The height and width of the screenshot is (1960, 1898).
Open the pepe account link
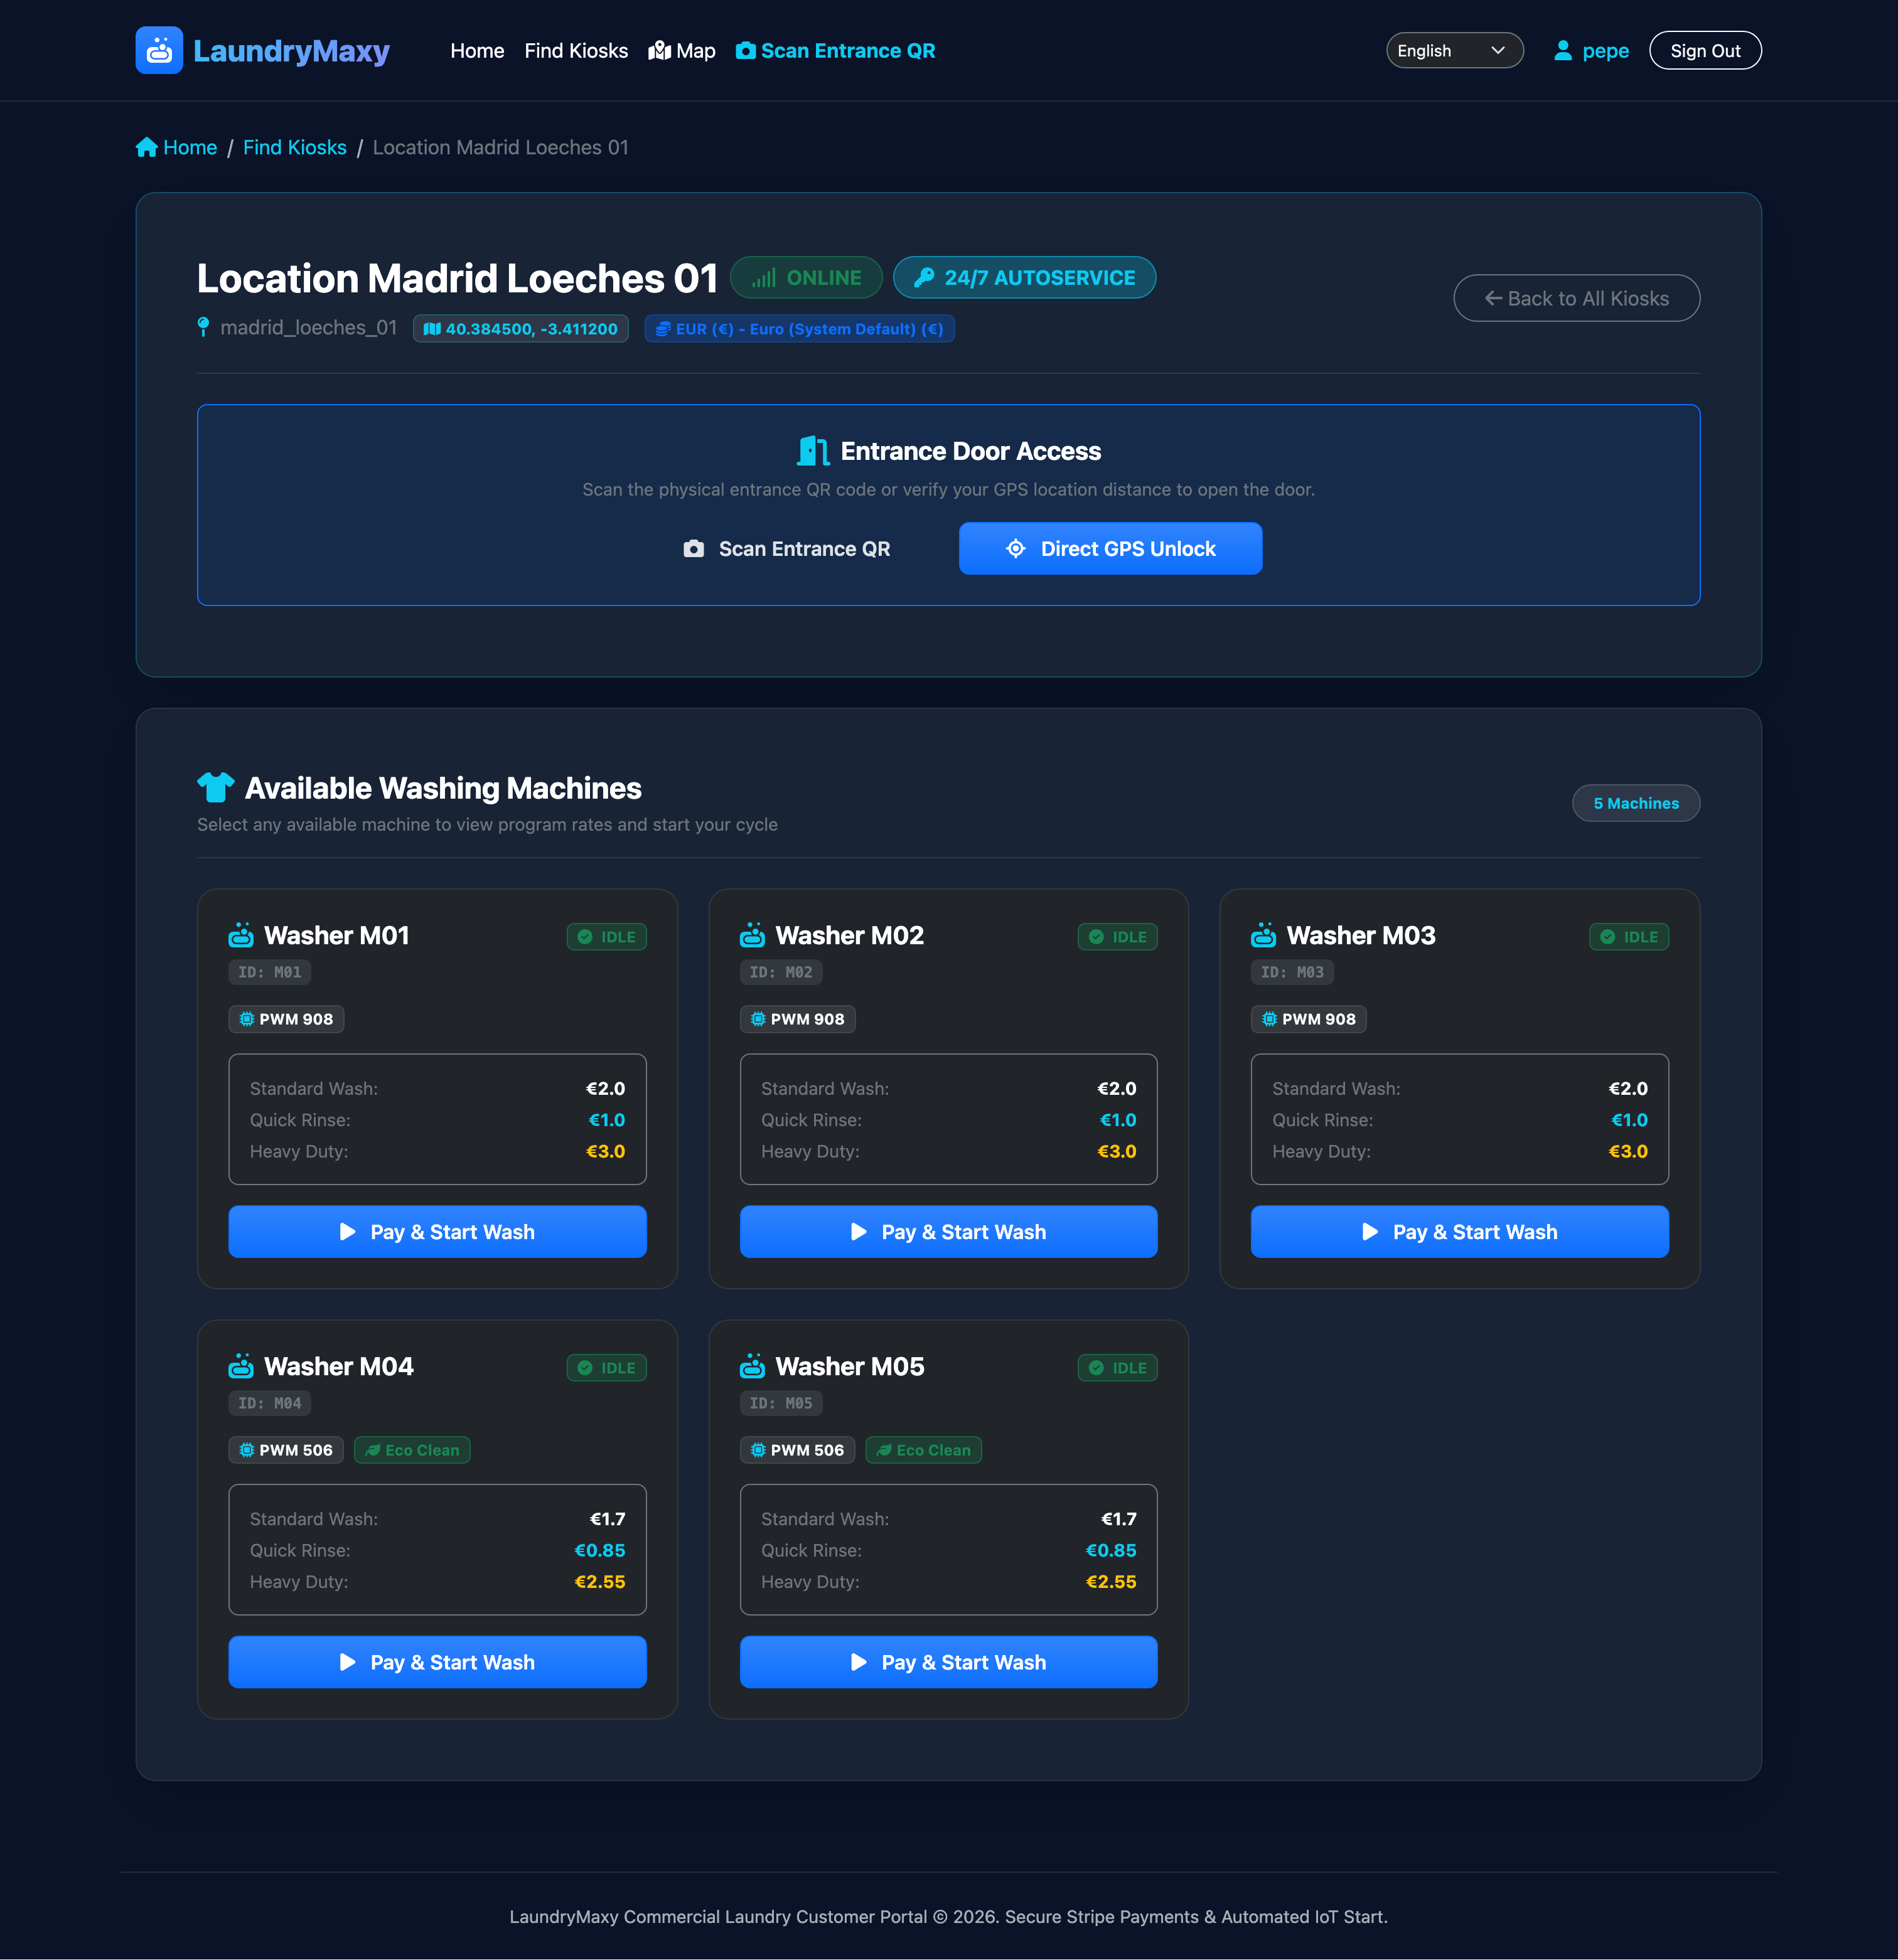(x=1605, y=51)
